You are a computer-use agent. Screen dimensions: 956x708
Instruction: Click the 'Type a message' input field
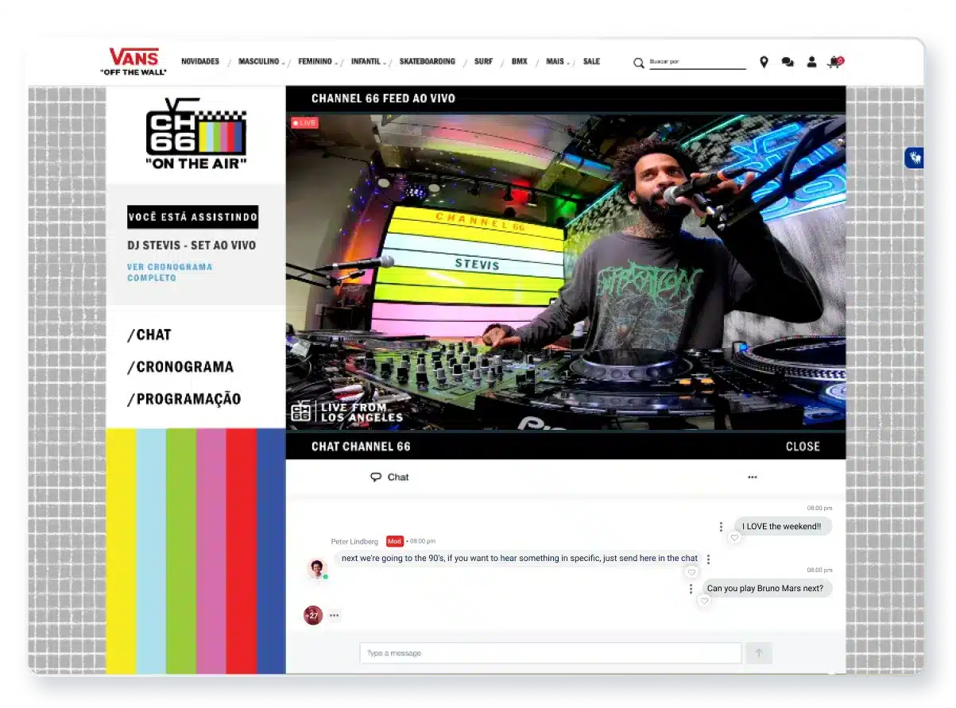click(550, 653)
